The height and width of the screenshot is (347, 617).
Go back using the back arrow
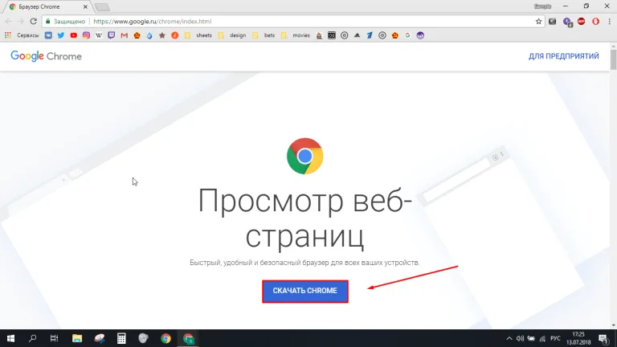9,21
